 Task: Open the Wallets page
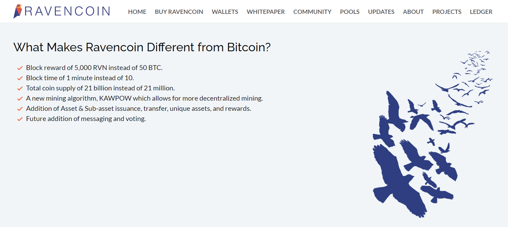(x=225, y=12)
